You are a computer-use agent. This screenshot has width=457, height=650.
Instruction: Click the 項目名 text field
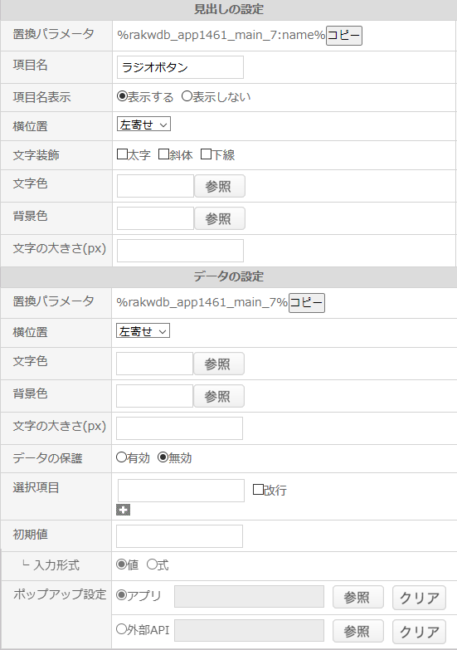pyautogui.click(x=180, y=67)
